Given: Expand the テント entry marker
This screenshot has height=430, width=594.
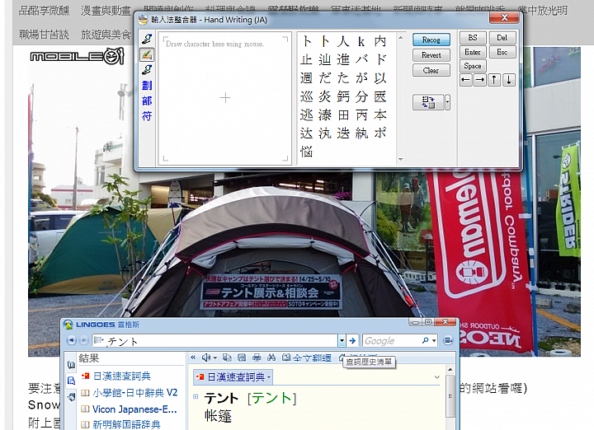Looking at the screenshot, I should [196, 396].
